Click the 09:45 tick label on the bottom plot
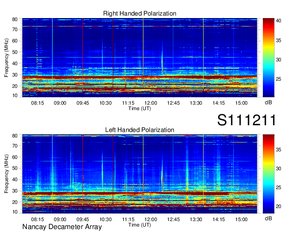 pos(82,219)
